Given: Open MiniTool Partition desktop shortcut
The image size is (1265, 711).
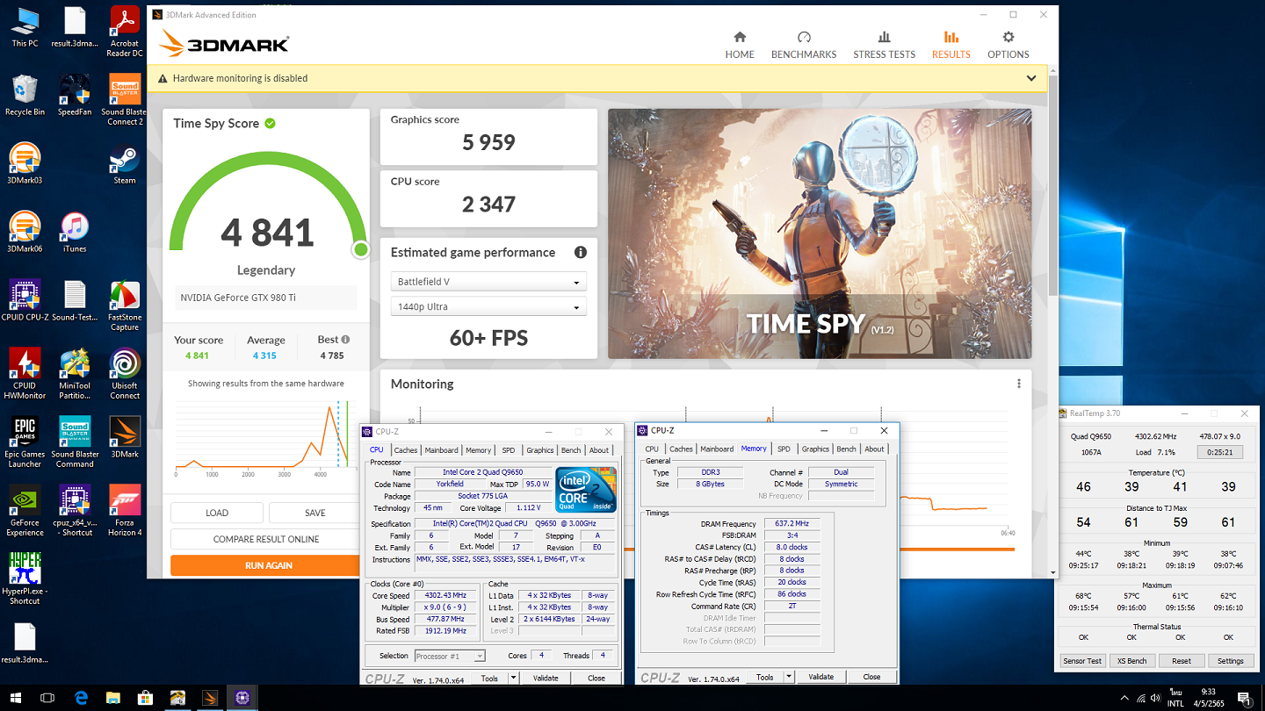Looking at the screenshot, I should (x=75, y=375).
